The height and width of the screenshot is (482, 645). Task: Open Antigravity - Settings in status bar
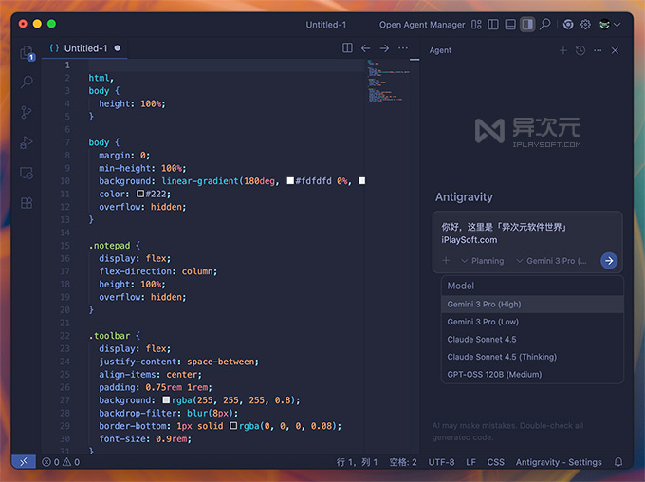(559, 462)
